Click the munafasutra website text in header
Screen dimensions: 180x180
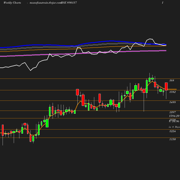click(x=45, y=3)
